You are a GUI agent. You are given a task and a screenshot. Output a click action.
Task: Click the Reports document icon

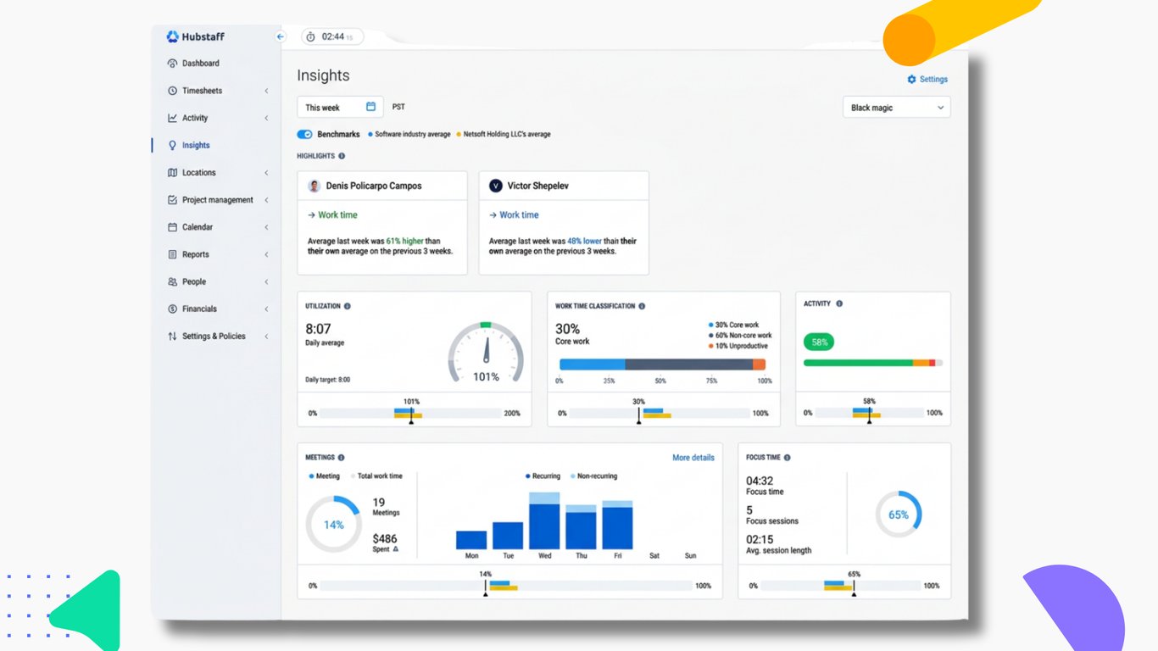(x=173, y=254)
